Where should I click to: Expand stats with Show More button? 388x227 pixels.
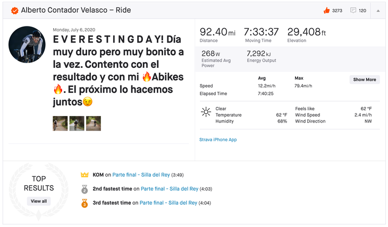click(x=364, y=80)
